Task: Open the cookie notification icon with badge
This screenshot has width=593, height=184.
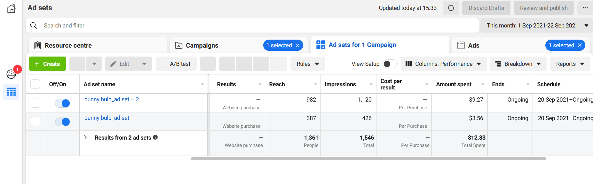Action: point(11,74)
